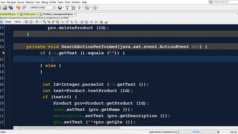Open the Tools menu
Screen dimensions: 238x134
[x=68, y=2]
